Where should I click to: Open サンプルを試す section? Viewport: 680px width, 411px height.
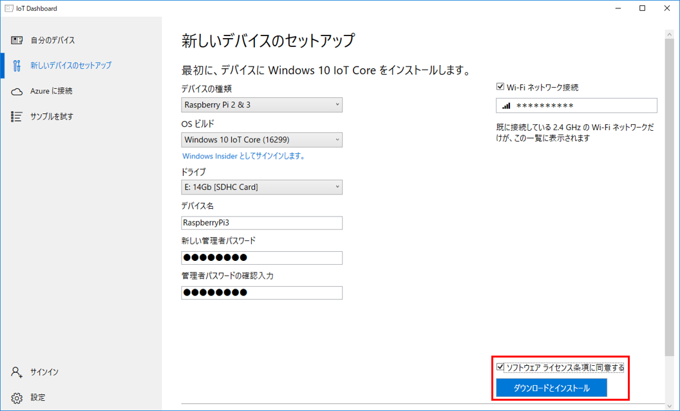(x=81, y=117)
